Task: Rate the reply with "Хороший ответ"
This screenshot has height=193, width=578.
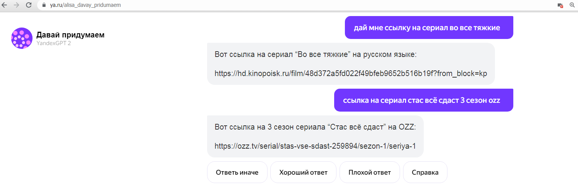Action: [x=303, y=172]
